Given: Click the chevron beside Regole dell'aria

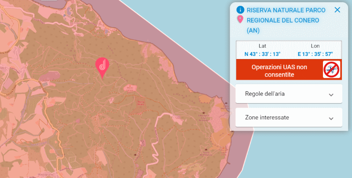Looking at the screenshot, I should tap(331, 95).
